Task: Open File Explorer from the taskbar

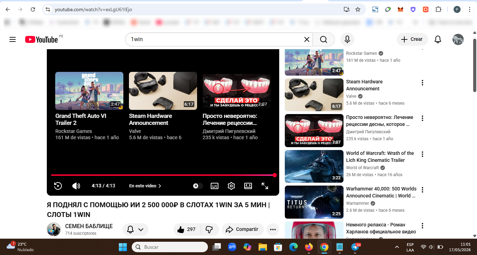Action: point(263,247)
